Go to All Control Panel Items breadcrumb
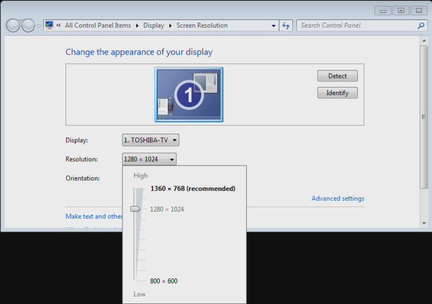Viewport: 432px width, 304px height. (97, 25)
